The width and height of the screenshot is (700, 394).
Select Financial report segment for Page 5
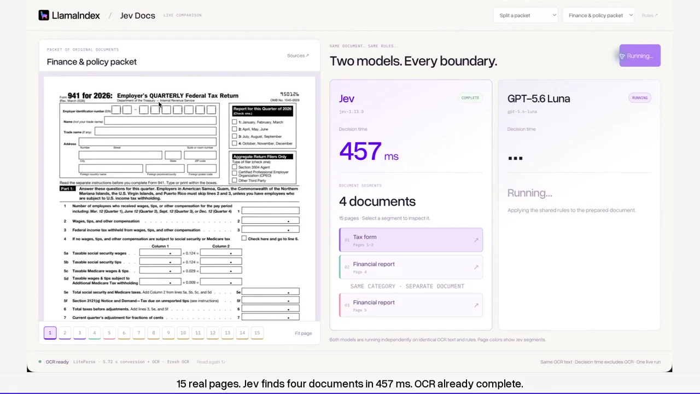[x=411, y=305]
